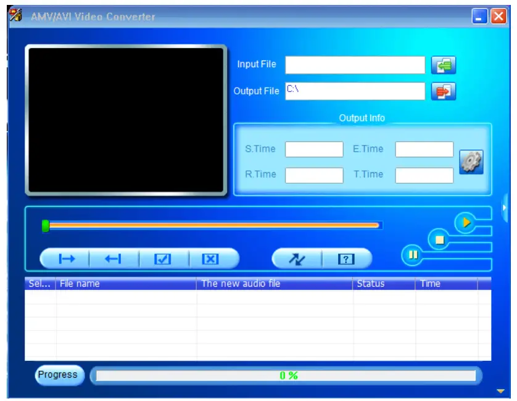The height and width of the screenshot is (401, 517).
Task: Click the Output File folder icon
Action: [444, 91]
